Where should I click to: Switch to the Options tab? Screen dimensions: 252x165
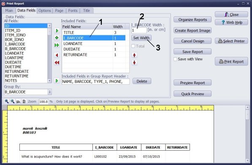[x=44, y=11]
